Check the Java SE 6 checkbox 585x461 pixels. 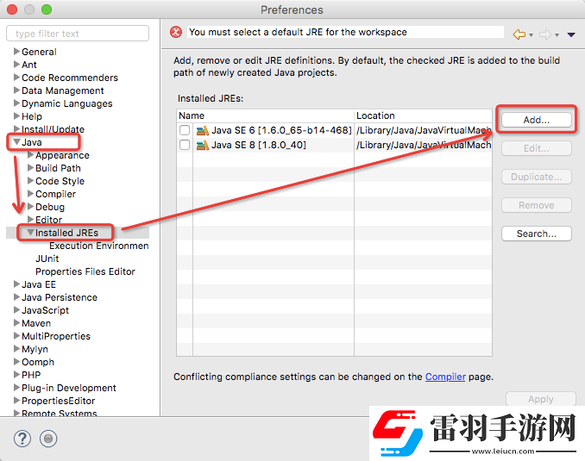pos(185,130)
